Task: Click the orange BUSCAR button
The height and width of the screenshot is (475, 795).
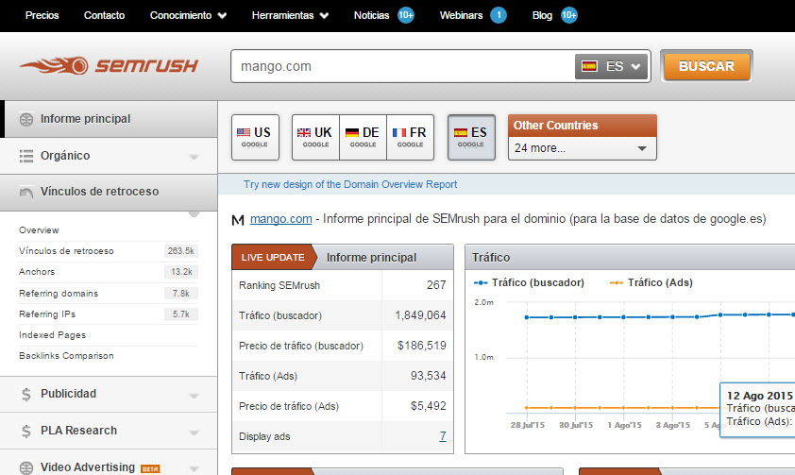Action: pos(706,66)
